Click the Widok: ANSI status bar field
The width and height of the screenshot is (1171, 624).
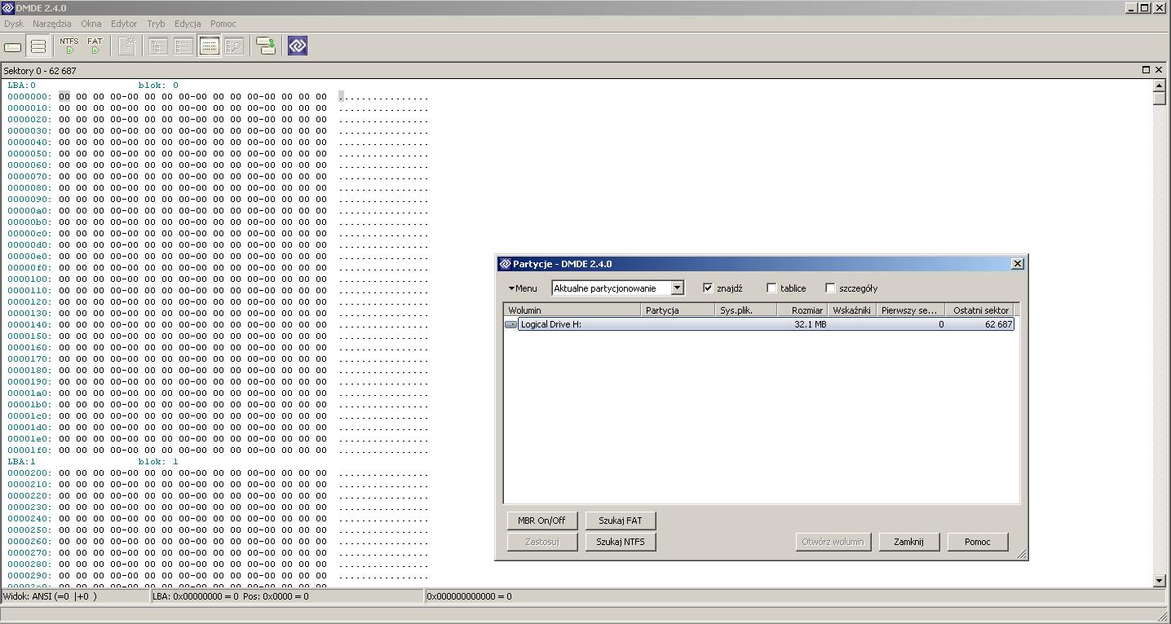point(74,596)
